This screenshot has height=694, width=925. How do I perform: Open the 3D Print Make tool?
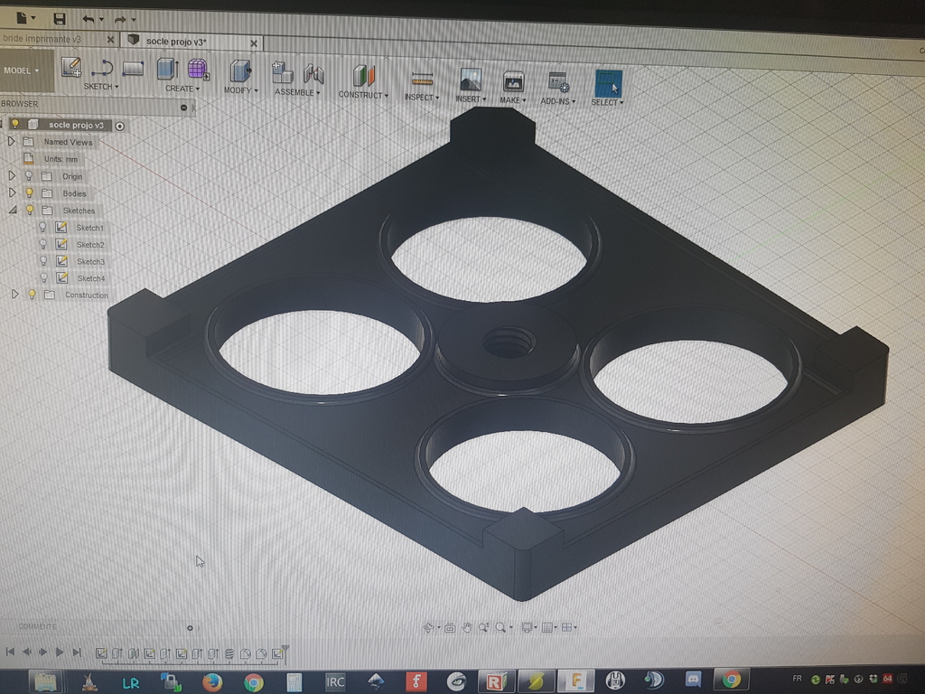[513, 82]
